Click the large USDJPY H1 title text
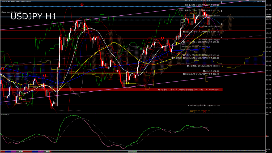This screenshot has height=153, width=272. tap(33, 16)
